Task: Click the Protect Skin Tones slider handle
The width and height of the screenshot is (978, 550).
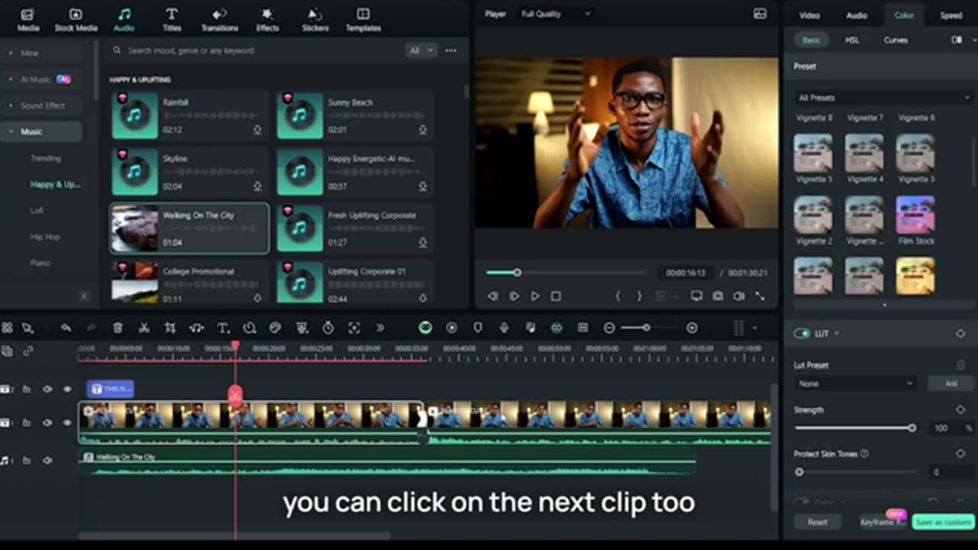Action: [x=799, y=472]
